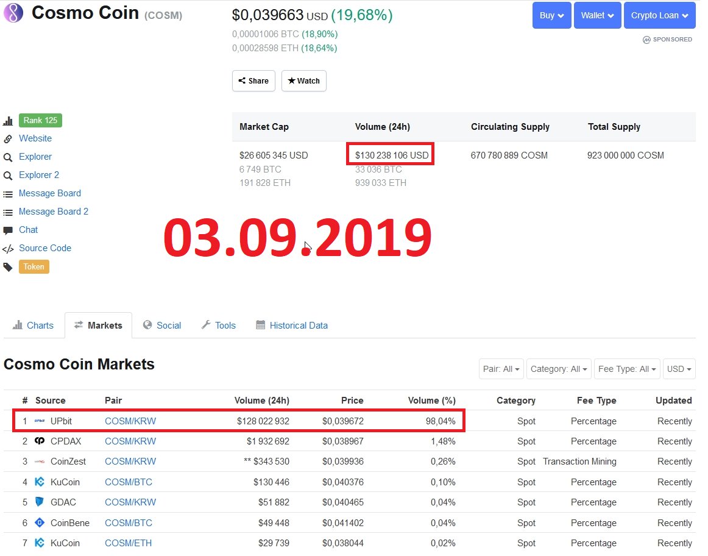Click the tag icon beside Token

8,267
